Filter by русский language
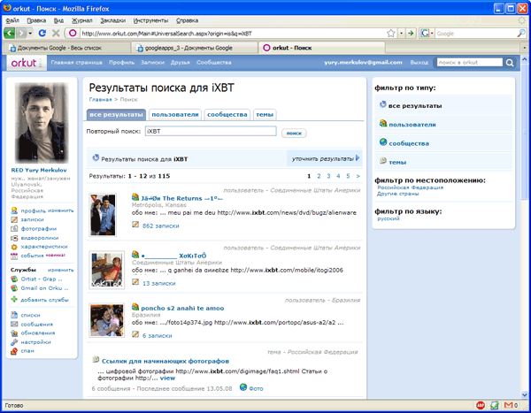531x413 pixels. (389, 218)
